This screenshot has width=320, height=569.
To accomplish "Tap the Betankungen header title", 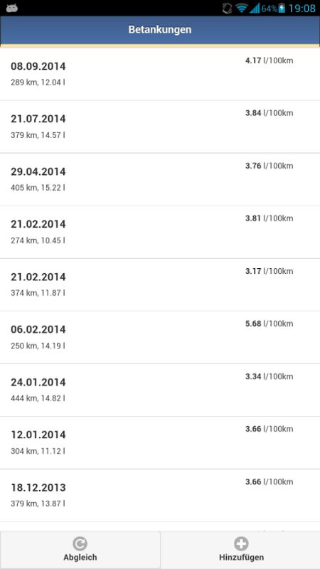I will [x=160, y=29].
